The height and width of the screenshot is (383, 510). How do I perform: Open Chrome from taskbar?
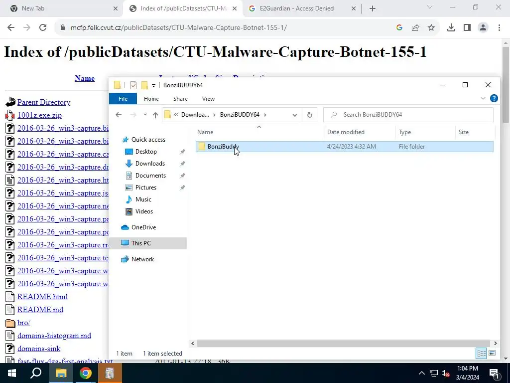click(x=86, y=373)
